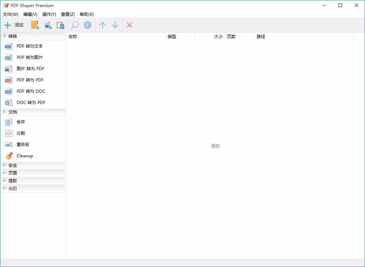Click the DOC icon for PDF 转为 DOC

point(8,91)
